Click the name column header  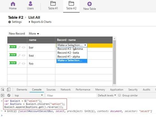coord(41,40)
